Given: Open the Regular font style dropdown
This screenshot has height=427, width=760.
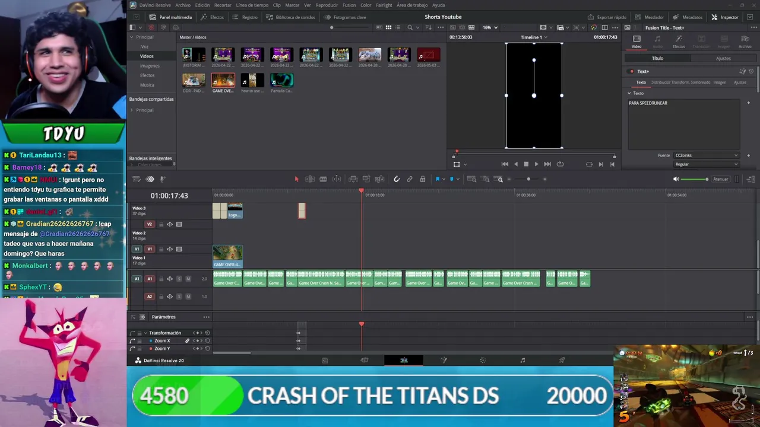Looking at the screenshot, I should [x=707, y=164].
